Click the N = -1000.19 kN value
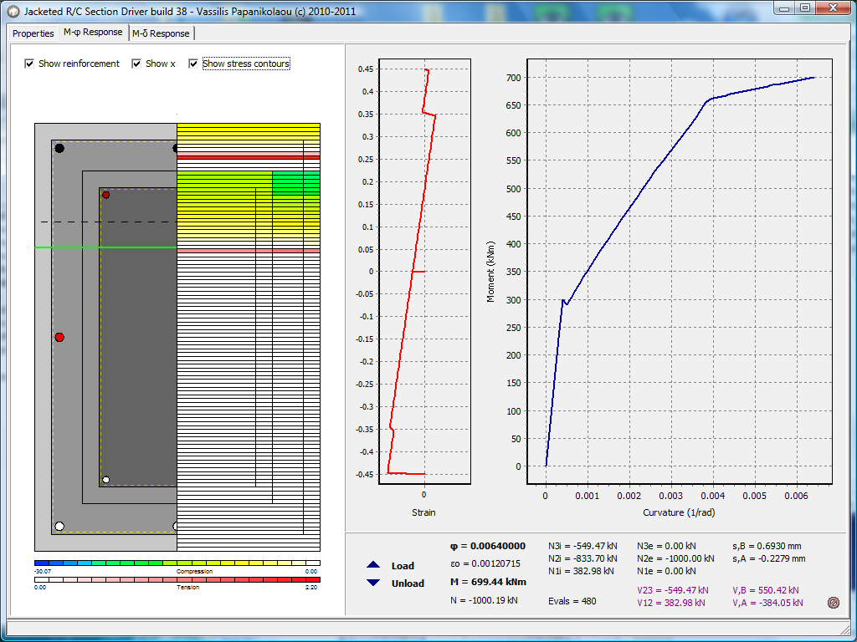This screenshot has width=857, height=642. tap(484, 600)
